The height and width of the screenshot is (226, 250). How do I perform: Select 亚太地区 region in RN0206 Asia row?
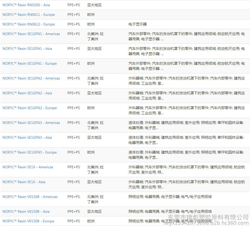94,5
